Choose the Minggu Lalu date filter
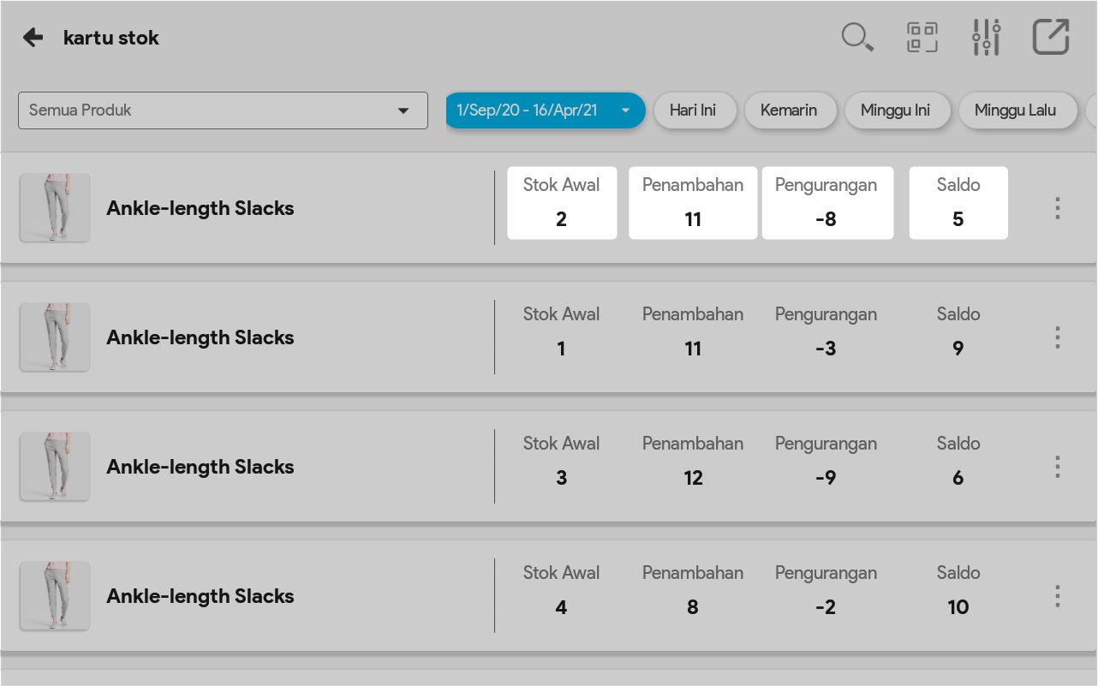The height and width of the screenshot is (686, 1098). [1015, 110]
